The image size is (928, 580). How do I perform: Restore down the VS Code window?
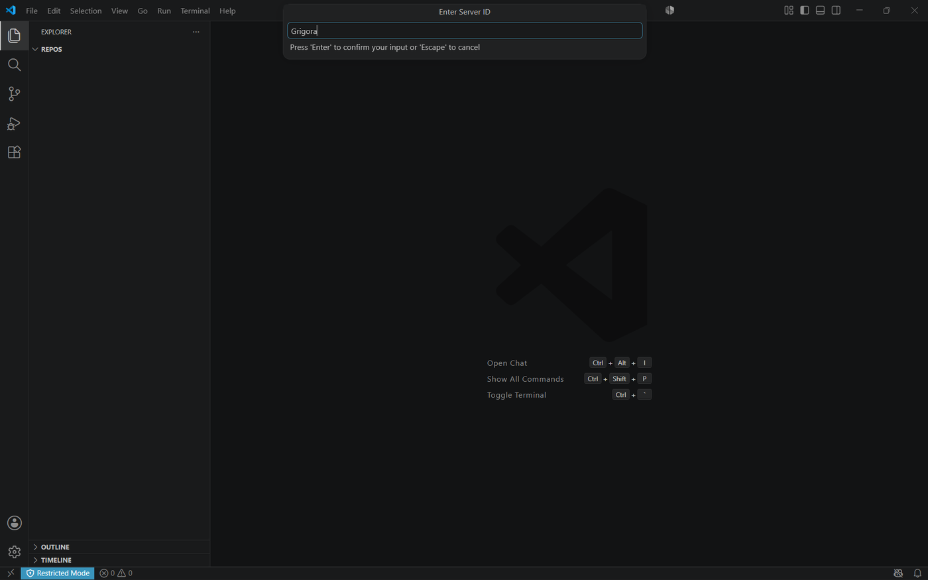(887, 11)
